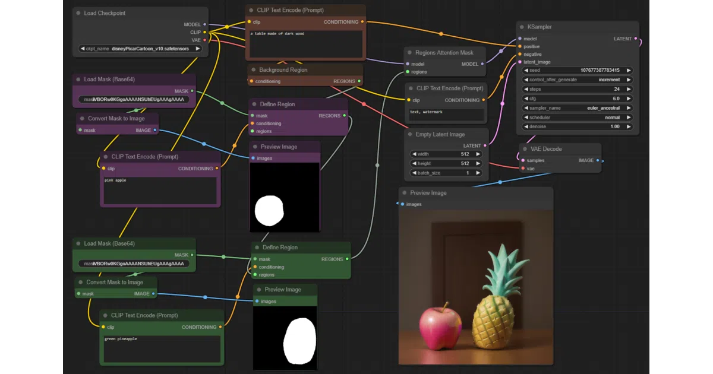The image size is (713, 374).
Task: Decrease cfg with the left arrow
Action: (x=526, y=99)
